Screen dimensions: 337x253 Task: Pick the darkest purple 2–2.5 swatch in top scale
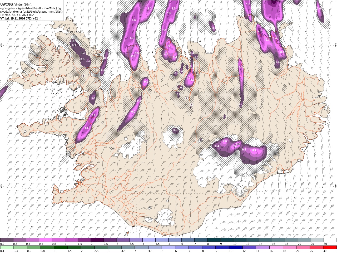[x=97, y=240]
